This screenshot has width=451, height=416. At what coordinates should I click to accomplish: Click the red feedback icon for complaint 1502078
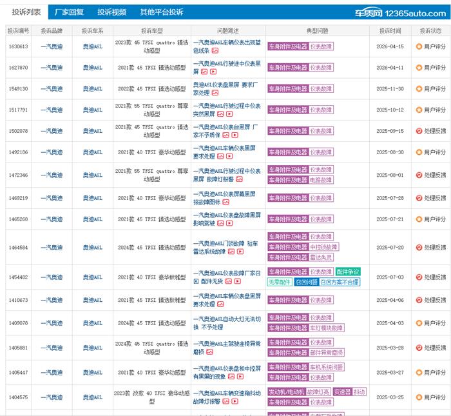[419, 131]
